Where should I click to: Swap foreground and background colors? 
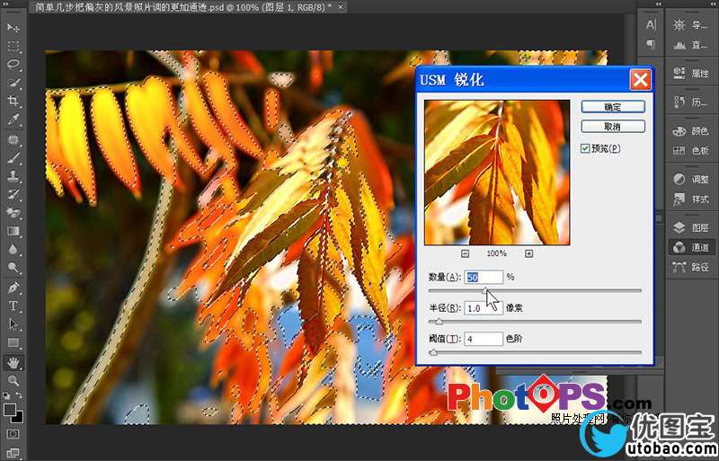[19, 395]
